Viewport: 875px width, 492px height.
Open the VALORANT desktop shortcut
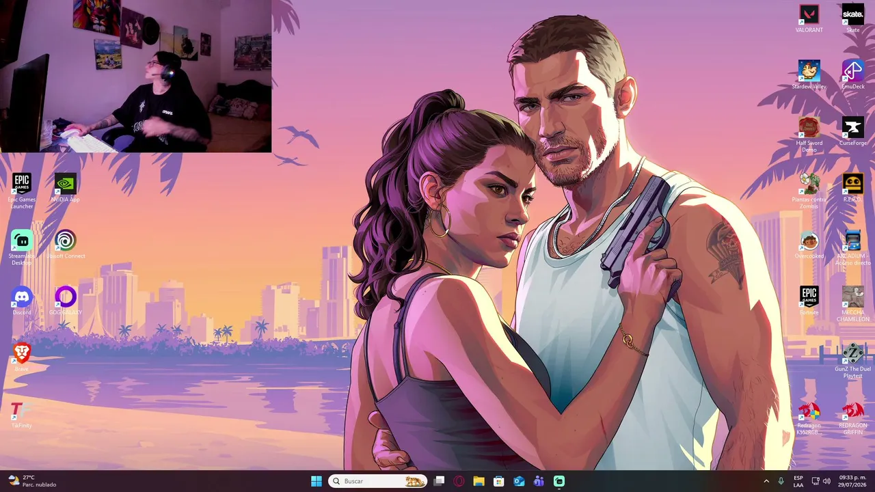(809, 18)
